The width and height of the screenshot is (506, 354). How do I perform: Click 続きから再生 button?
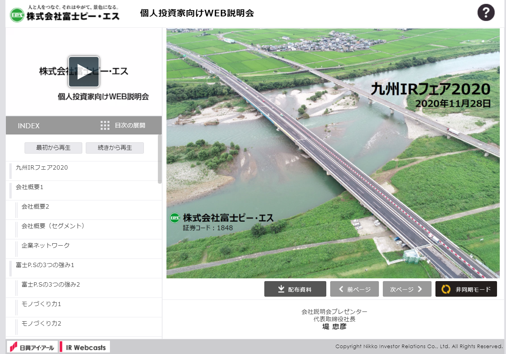(x=115, y=148)
